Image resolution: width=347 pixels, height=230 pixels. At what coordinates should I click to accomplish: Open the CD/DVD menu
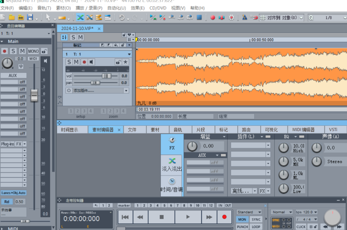(x=158, y=8)
